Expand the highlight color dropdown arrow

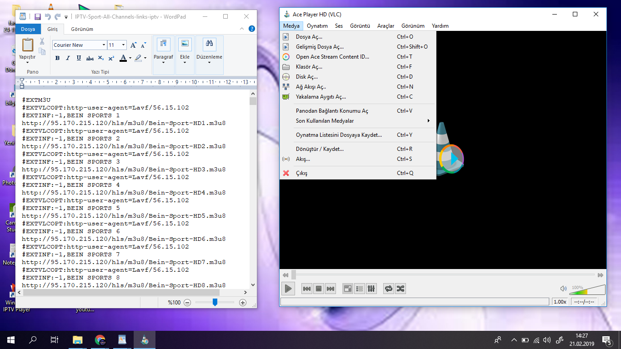(x=145, y=58)
